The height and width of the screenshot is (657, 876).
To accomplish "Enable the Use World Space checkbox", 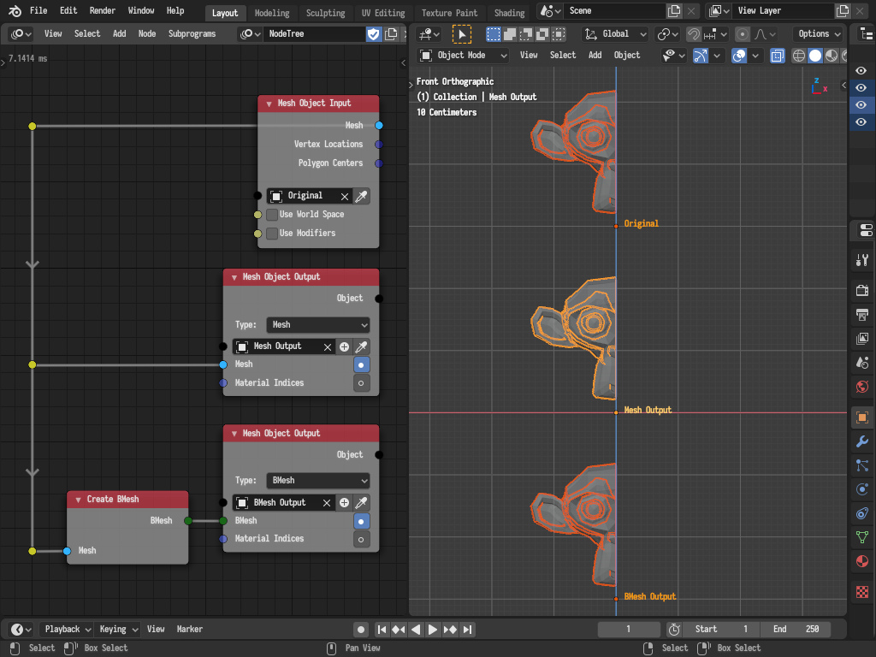I will [272, 215].
